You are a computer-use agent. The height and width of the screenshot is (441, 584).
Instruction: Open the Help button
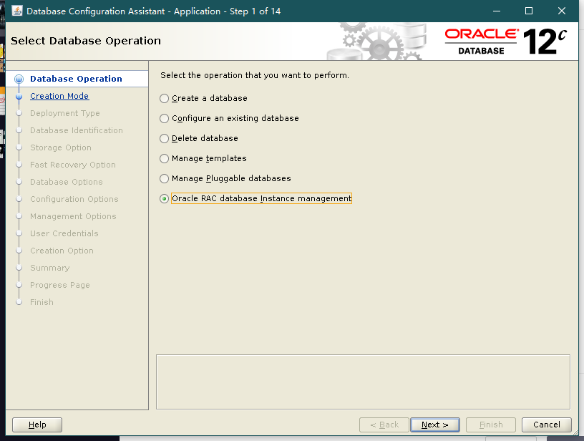(37, 425)
